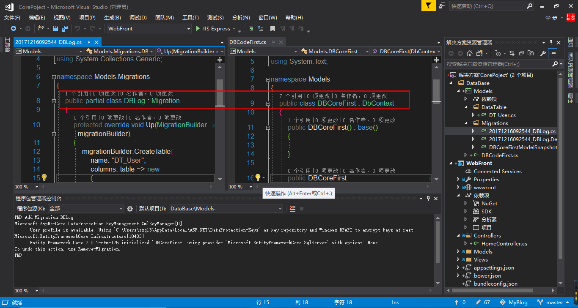Click the New Project toolbar icon
578x308 pixels.
click(41, 29)
